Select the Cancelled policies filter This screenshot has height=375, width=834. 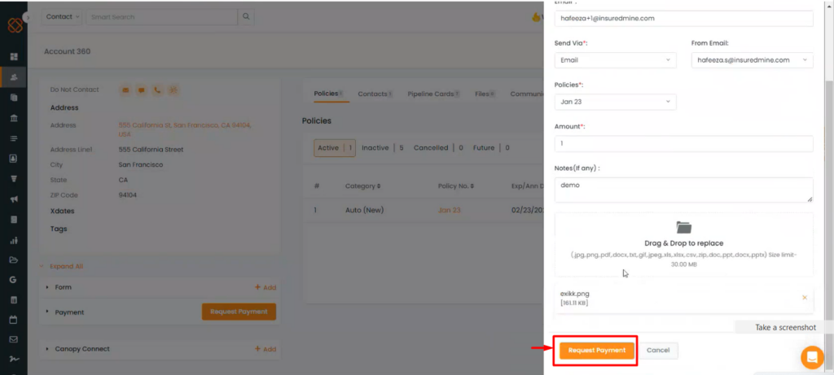438,148
